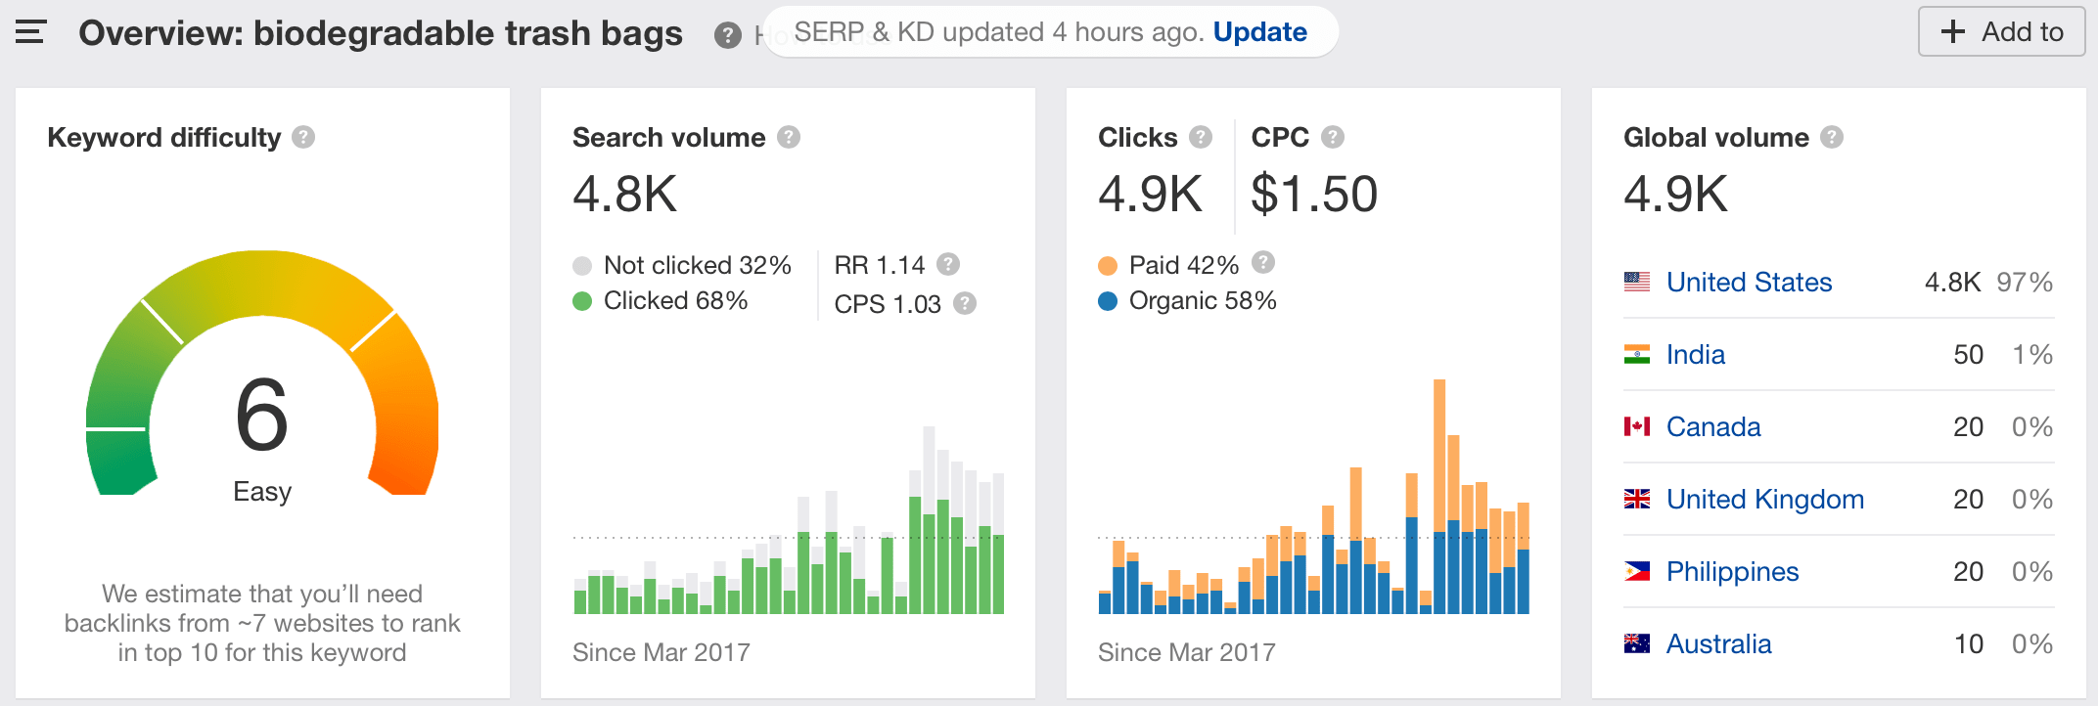The height and width of the screenshot is (706, 2098).
Task: Click help icon beside Search volume
Action: coord(789,137)
